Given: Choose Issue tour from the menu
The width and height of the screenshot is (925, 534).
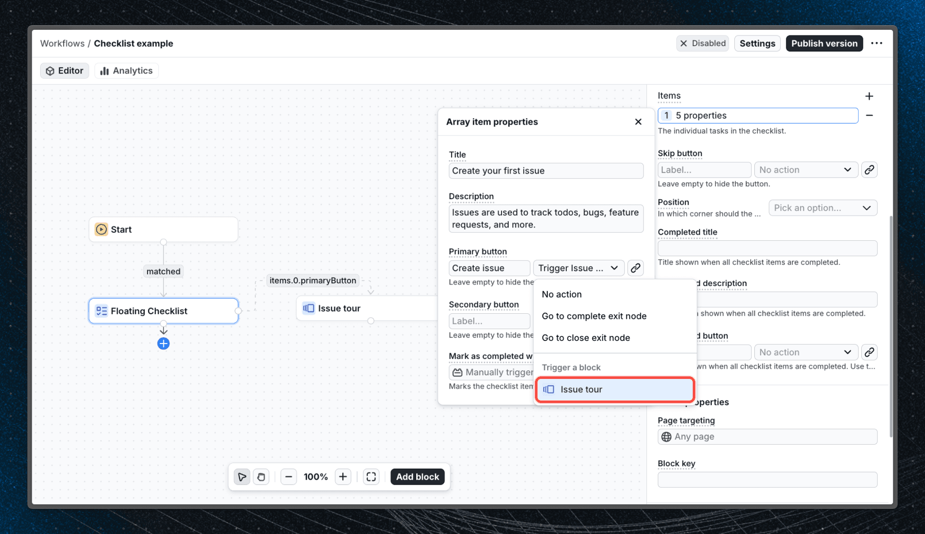Looking at the screenshot, I should point(615,390).
